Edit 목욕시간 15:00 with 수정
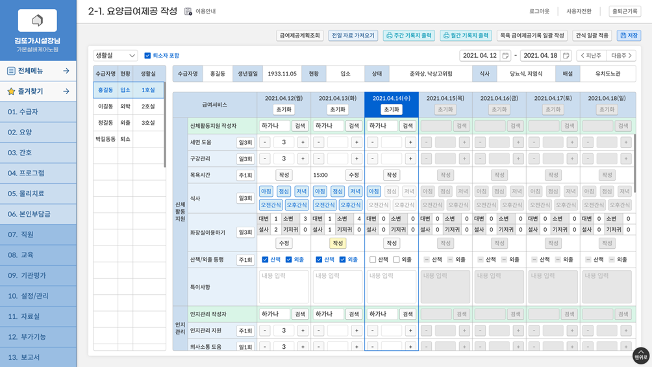This screenshot has height=367, width=652. click(x=354, y=175)
